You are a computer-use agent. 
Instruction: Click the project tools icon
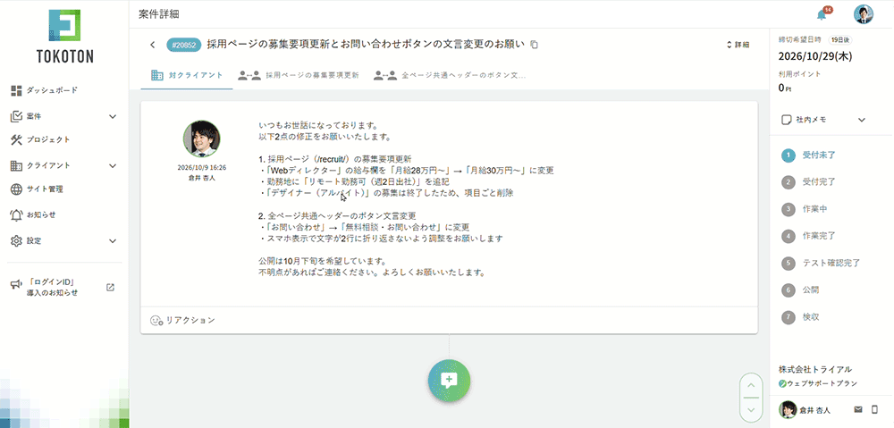pos(16,139)
